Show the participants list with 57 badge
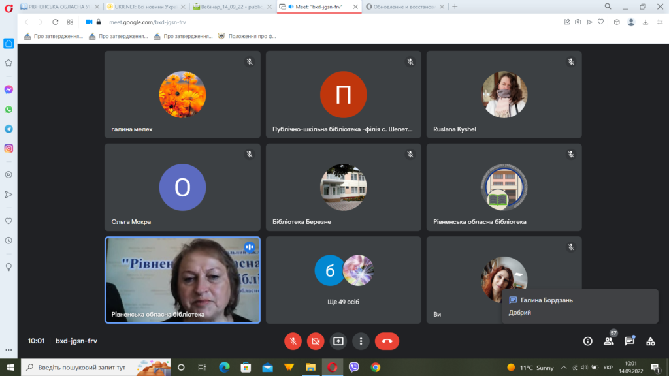Image resolution: width=669 pixels, height=376 pixels. 609,341
